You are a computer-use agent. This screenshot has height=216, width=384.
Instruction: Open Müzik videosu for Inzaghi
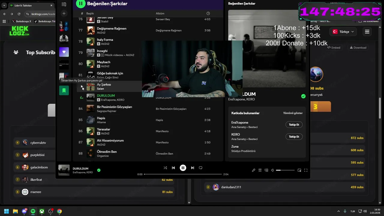point(114,55)
